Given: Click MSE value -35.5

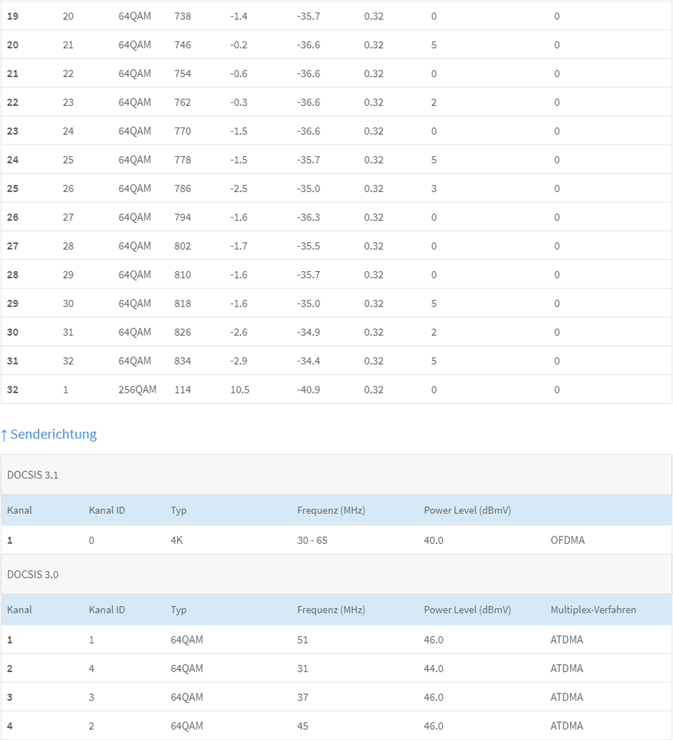Looking at the screenshot, I should pos(309,247).
